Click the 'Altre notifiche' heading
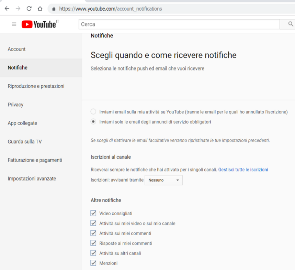 click(x=106, y=200)
